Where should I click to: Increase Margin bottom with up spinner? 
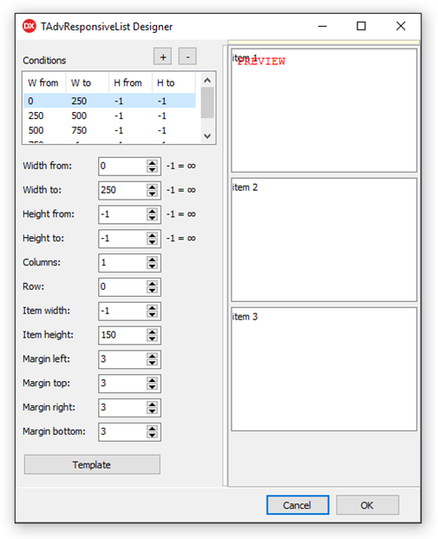click(x=152, y=428)
